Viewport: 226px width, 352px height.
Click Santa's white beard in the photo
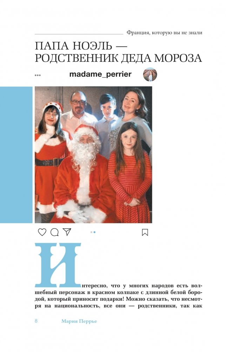(85, 155)
